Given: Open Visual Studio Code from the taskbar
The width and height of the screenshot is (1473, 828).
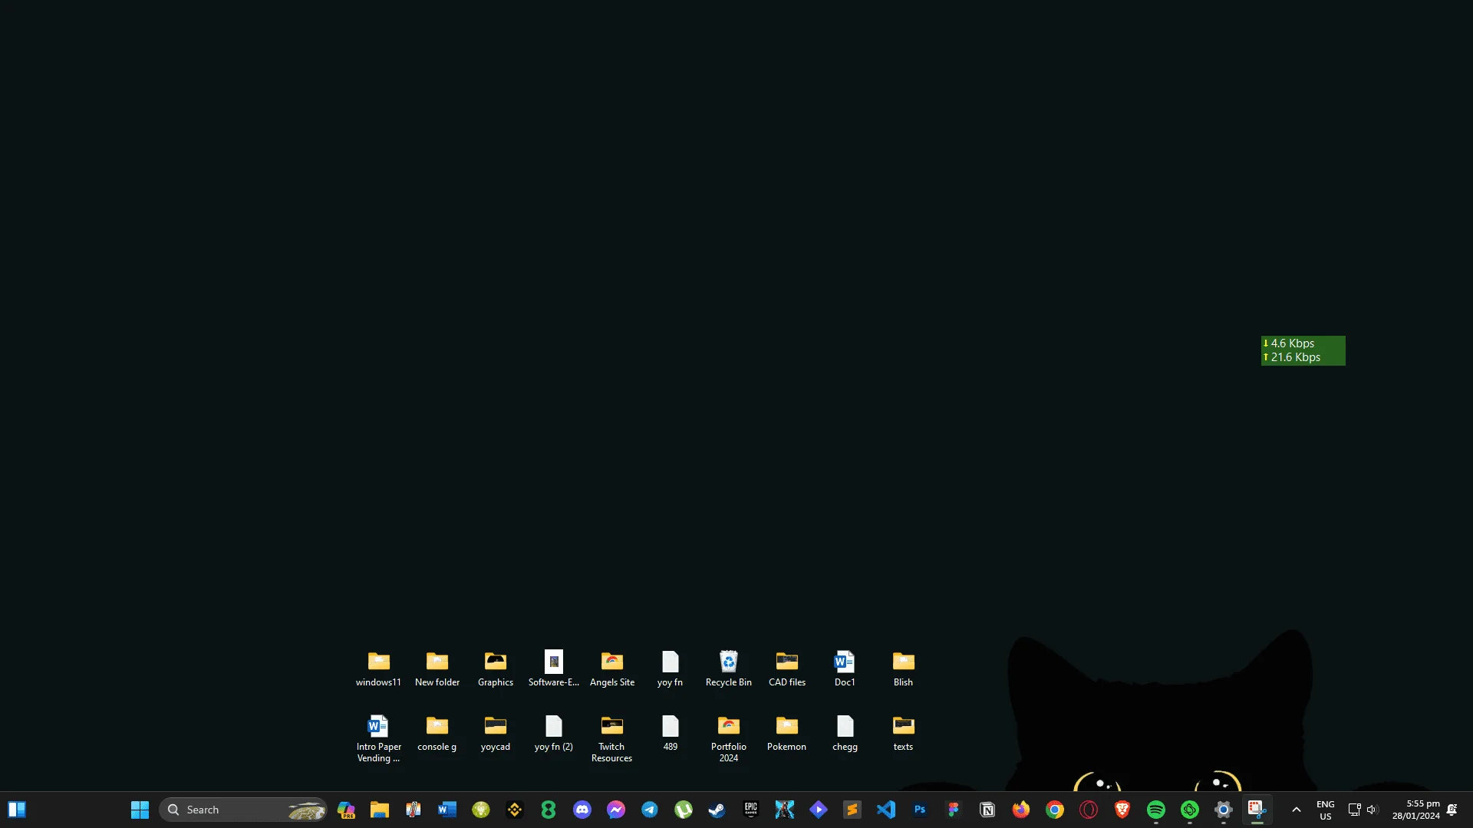Looking at the screenshot, I should pyautogui.click(x=886, y=810).
